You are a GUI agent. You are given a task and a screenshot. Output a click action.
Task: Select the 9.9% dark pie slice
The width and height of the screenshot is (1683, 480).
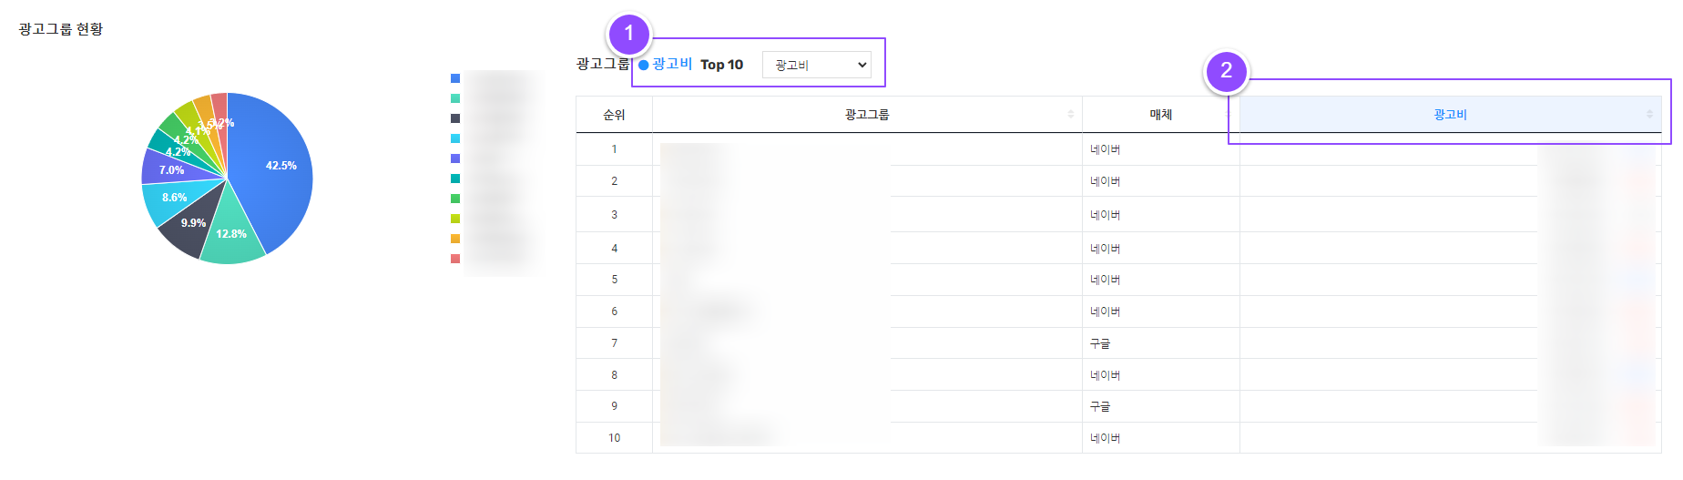click(x=190, y=225)
